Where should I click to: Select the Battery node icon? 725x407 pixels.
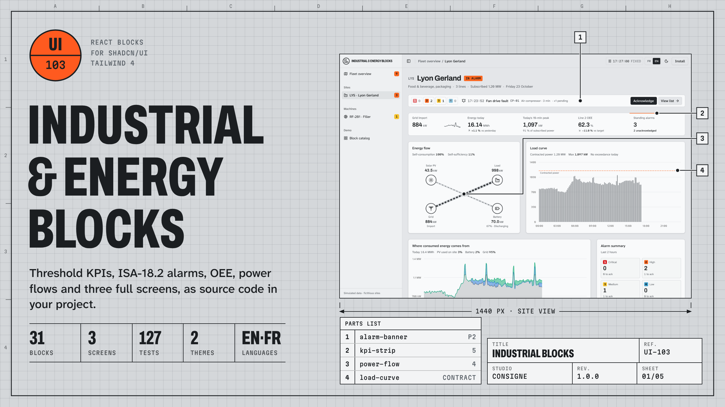coord(497,209)
